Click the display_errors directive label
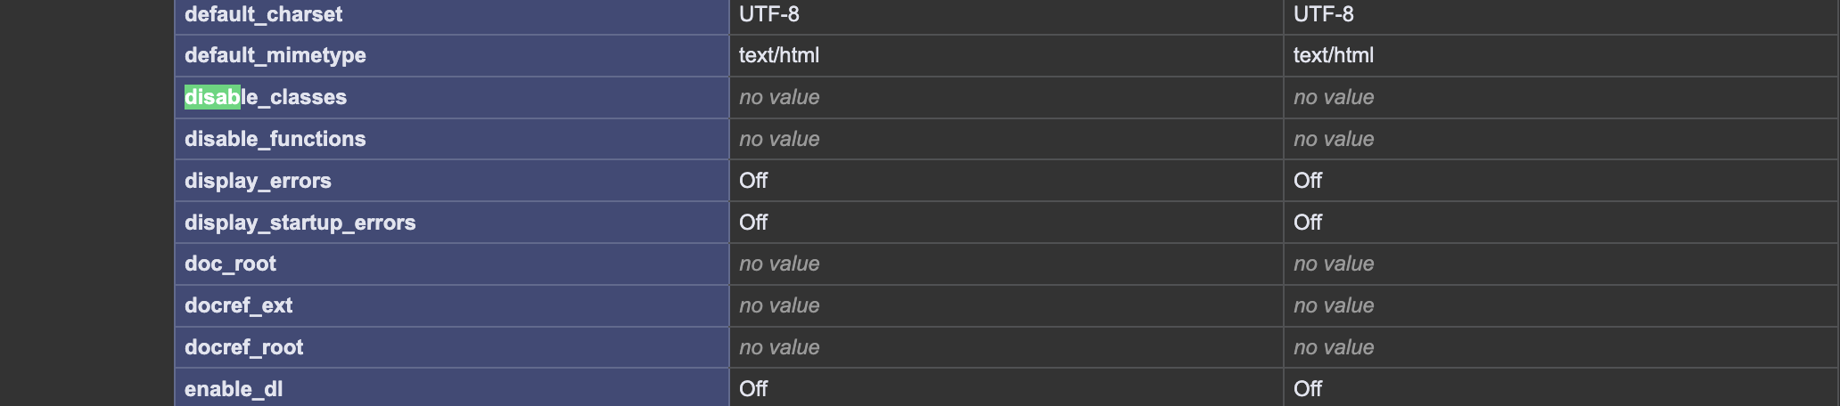This screenshot has height=406, width=1840. click(x=258, y=181)
